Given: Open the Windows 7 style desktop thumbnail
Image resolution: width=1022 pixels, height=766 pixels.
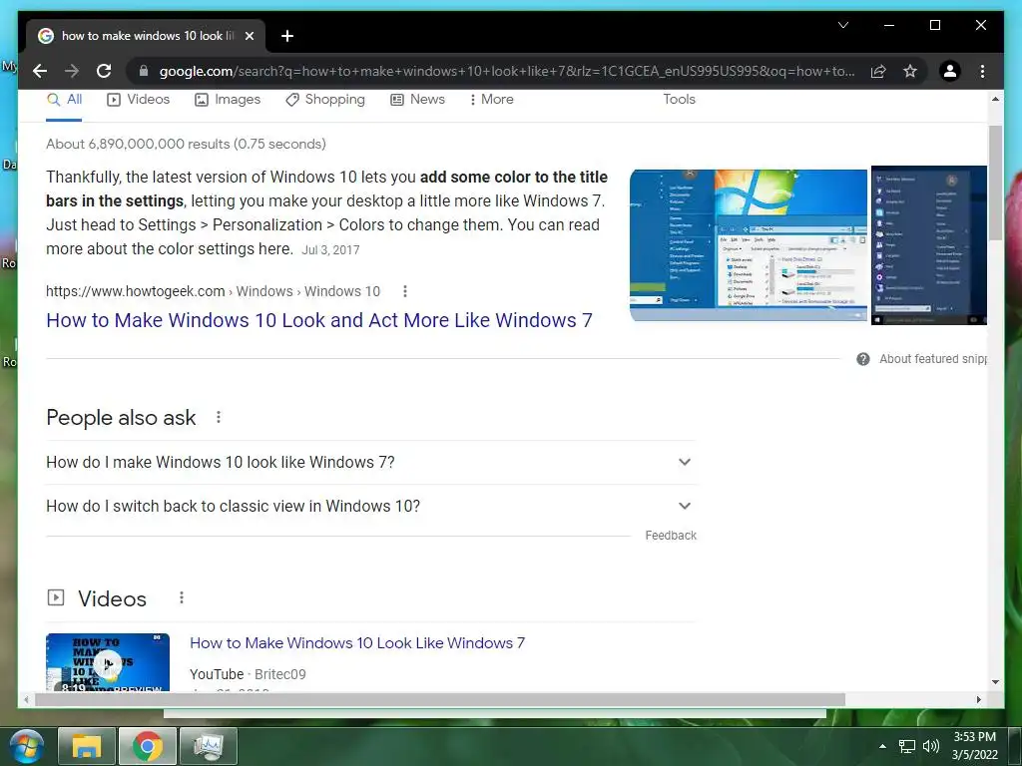Looking at the screenshot, I should 749,245.
